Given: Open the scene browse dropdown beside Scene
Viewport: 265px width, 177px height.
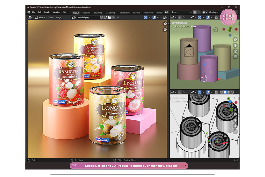Looking at the screenshot, I should click(167, 12).
